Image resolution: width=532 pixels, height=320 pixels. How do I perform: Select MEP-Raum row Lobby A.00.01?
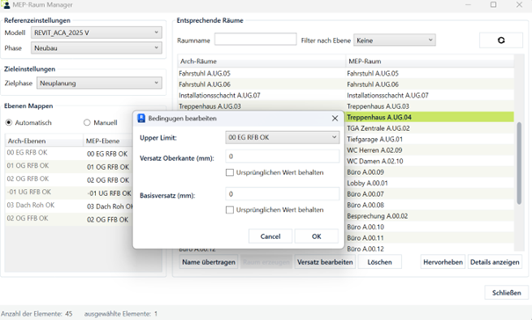pyautogui.click(x=429, y=183)
